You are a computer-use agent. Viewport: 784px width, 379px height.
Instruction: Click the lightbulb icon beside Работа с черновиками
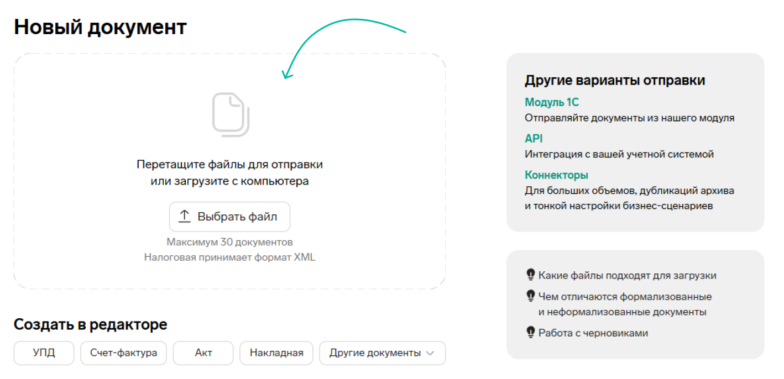[x=531, y=333]
